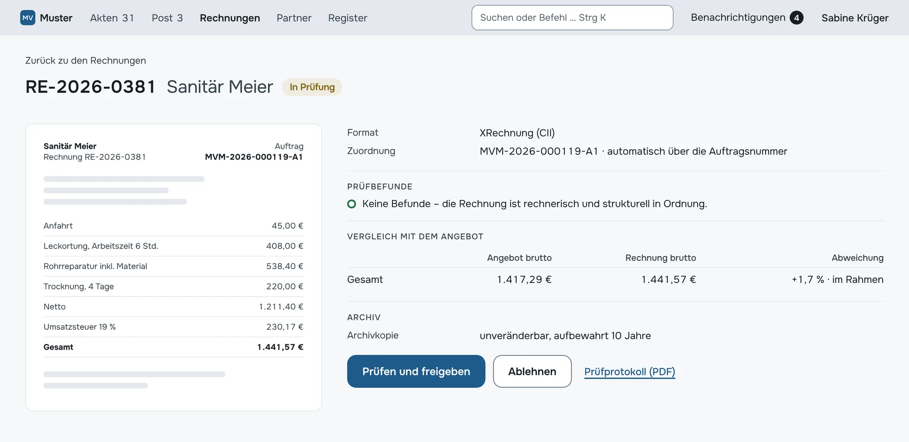This screenshot has width=909, height=442.
Task: Click the green Keine Befunde status circle
Action: click(x=351, y=204)
